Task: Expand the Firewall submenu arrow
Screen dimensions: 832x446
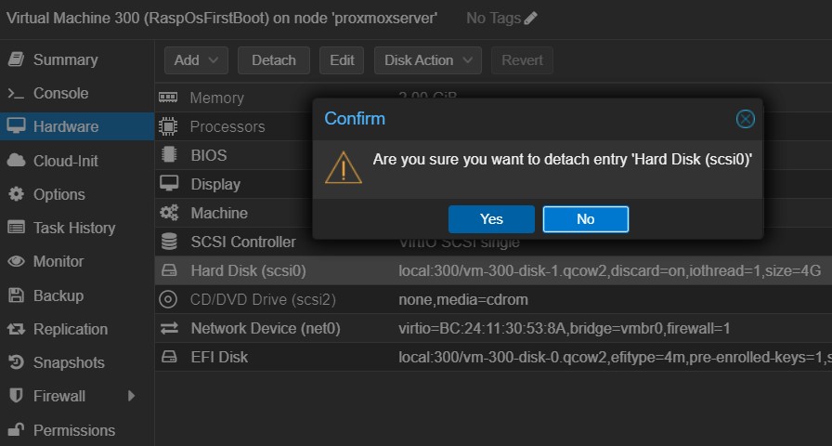Action: (131, 396)
